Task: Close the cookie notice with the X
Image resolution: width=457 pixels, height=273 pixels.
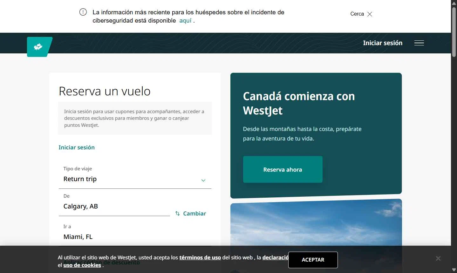Action: [438, 258]
